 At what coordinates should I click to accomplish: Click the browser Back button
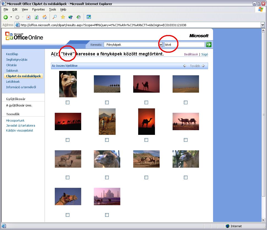(x=6, y=17)
